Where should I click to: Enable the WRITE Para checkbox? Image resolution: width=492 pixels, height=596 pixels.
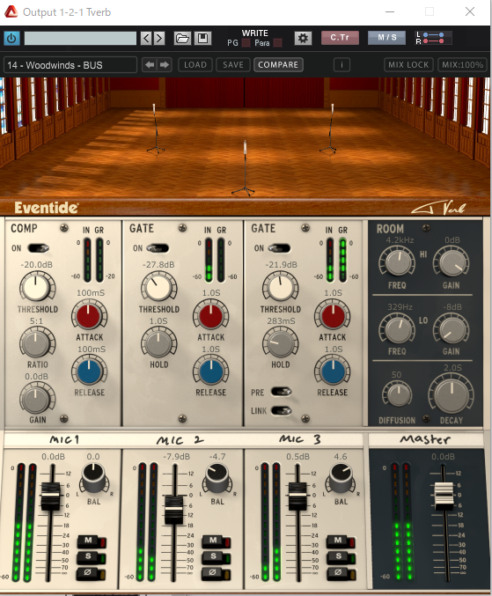click(x=278, y=43)
